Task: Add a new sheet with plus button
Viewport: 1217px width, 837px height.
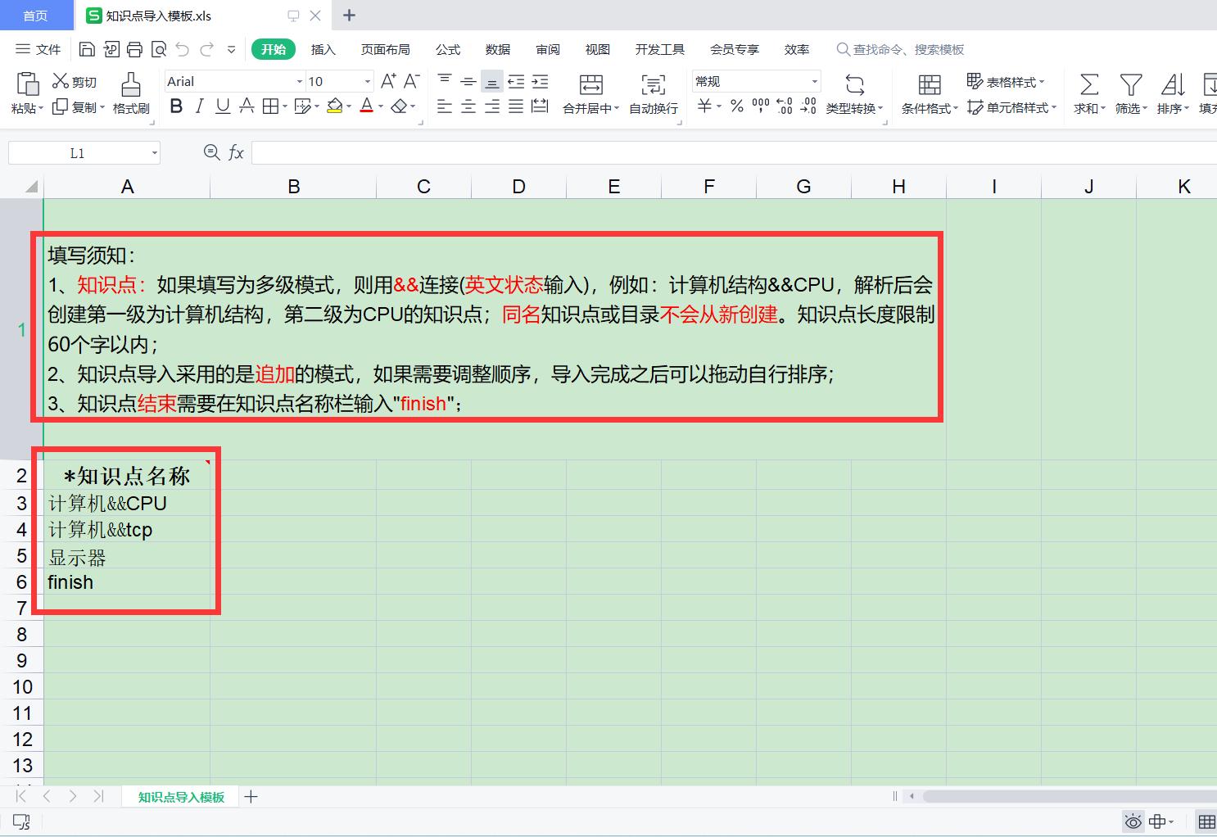Action: (x=251, y=797)
